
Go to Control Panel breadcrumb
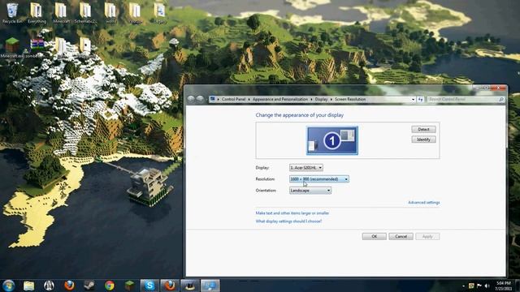point(233,99)
